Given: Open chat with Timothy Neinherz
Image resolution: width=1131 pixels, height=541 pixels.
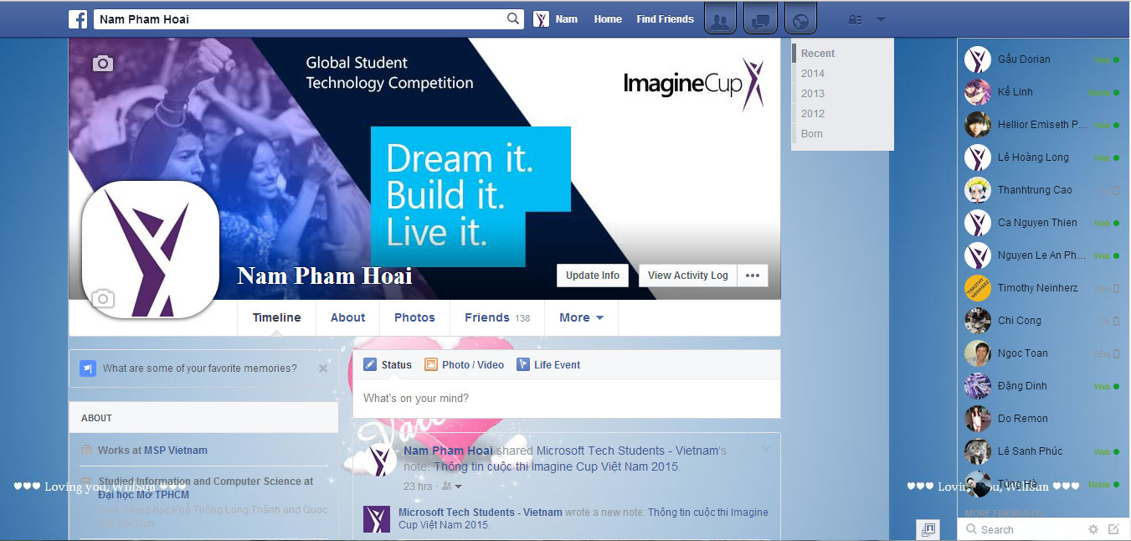Looking at the screenshot, I should pos(1042,288).
